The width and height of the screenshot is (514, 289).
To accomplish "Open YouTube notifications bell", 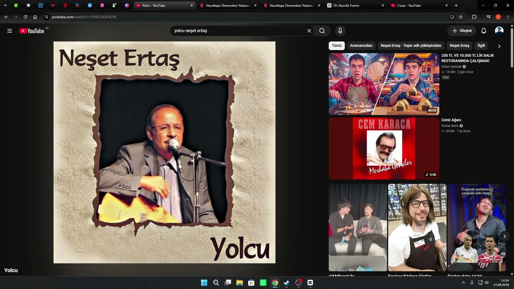I will (484, 31).
